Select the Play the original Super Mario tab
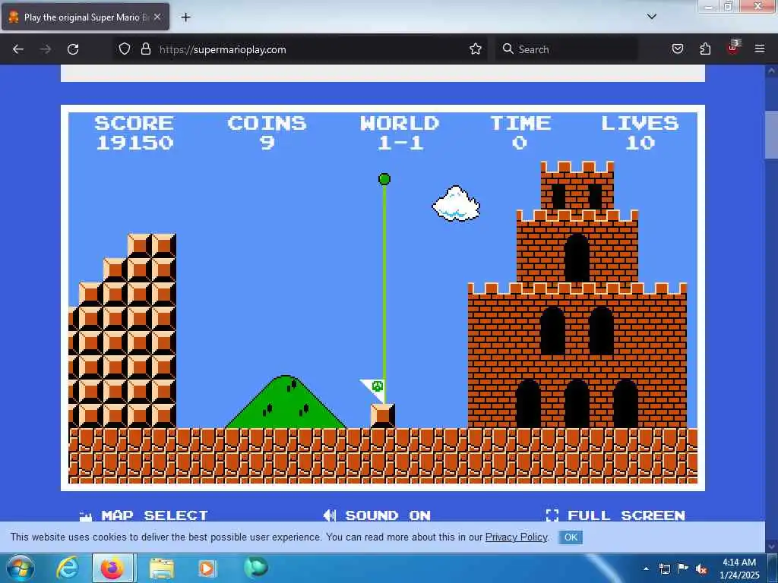Image resolution: width=778 pixels, height=583 pixels. pyautogui.click(x=85, y=17)
